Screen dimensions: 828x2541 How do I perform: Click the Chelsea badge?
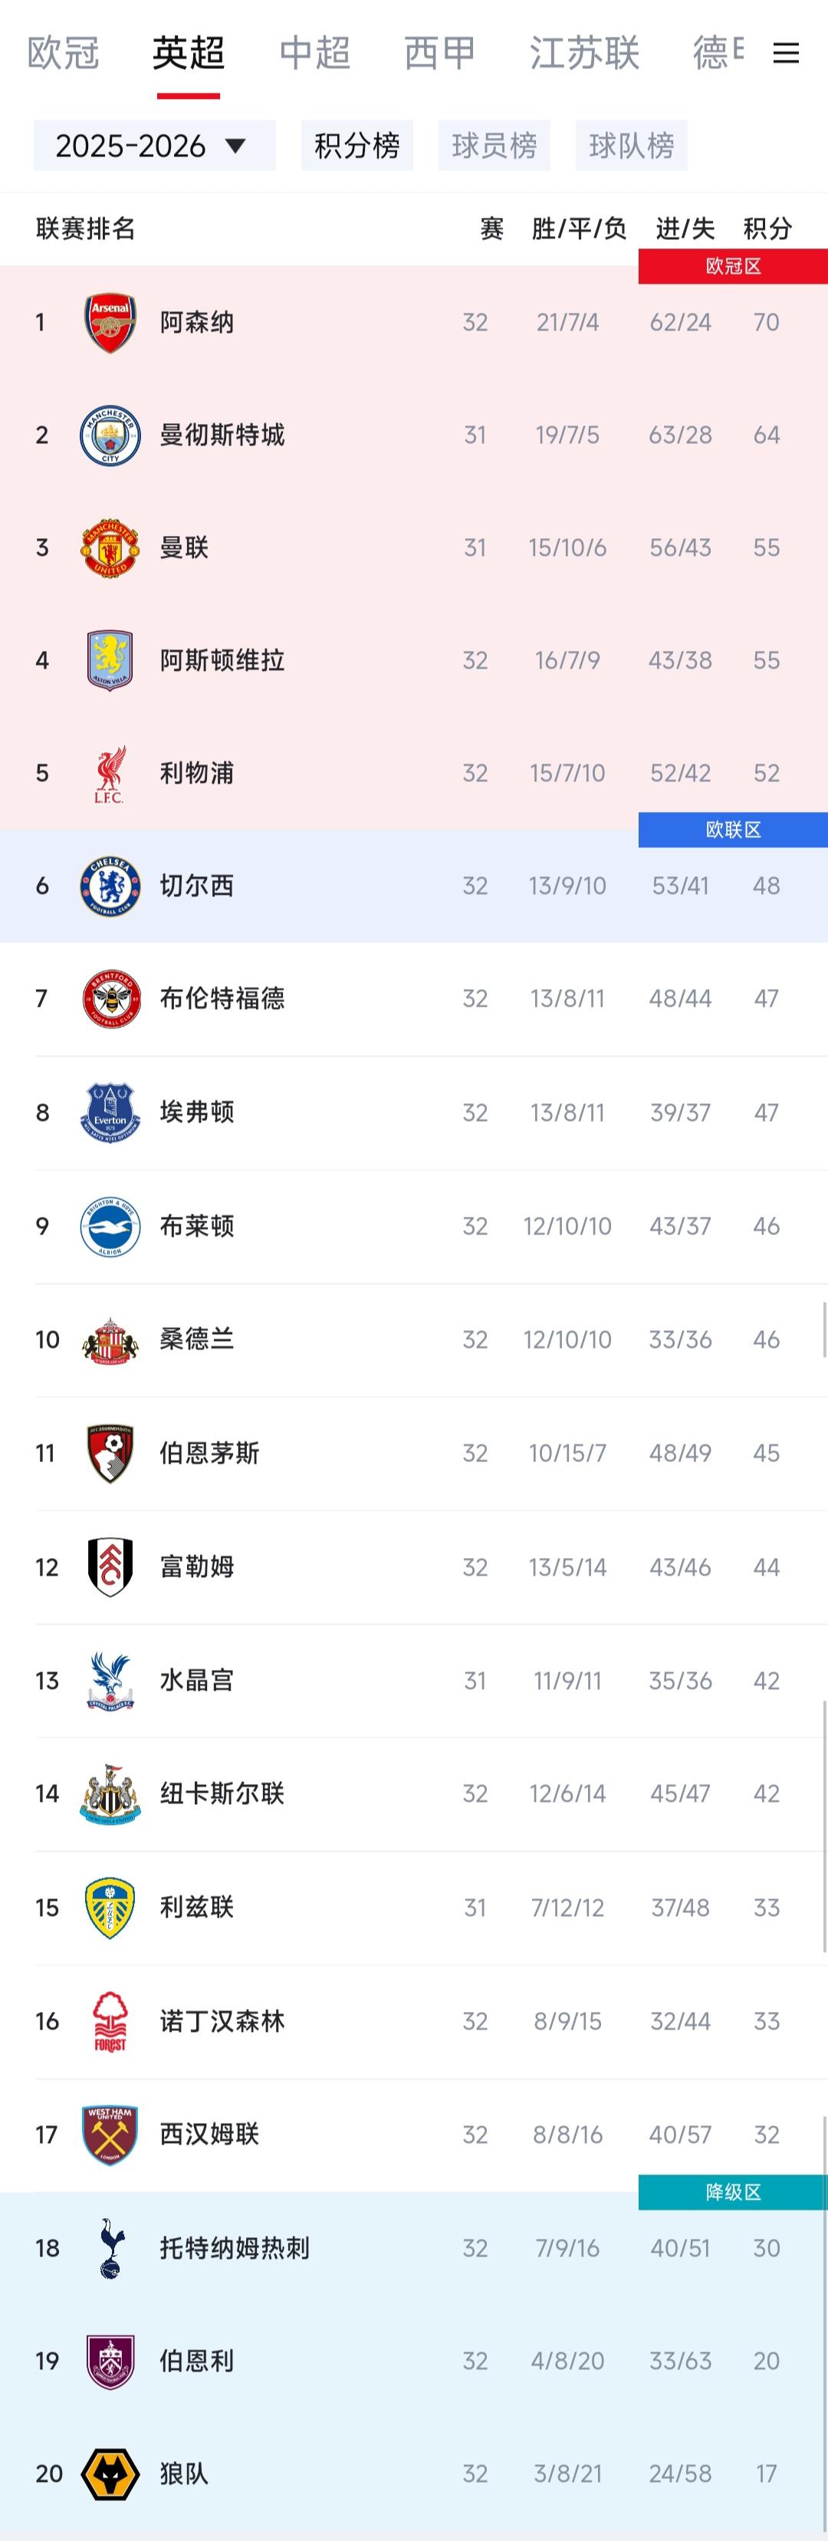[x=111, y=886]
